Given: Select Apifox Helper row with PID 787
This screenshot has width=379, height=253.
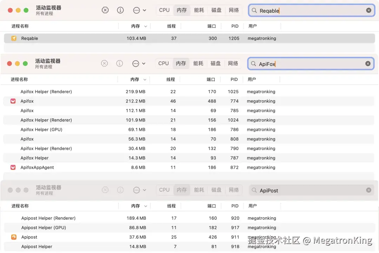Looking at the screenshot, I should click(x=189, y=158).
